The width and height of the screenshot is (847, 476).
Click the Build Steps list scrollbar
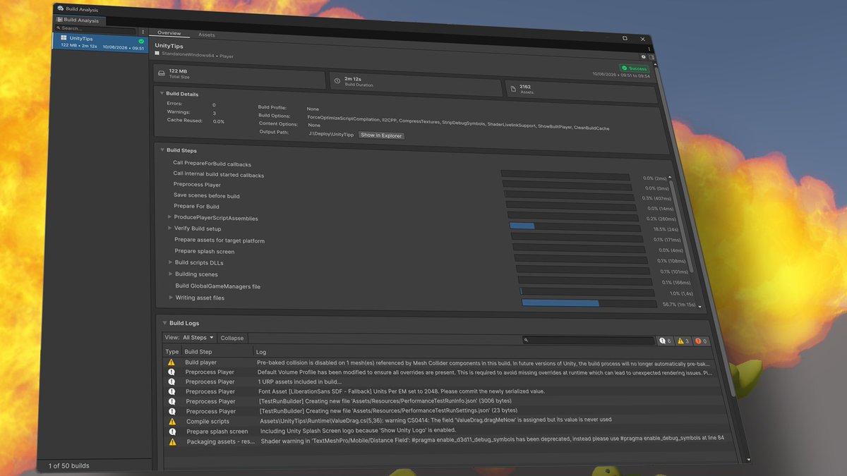682,226
